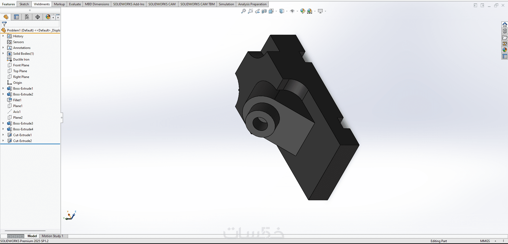Open the Display Style dropdown arrow
The image size is (508, 244).
point(287,11)
